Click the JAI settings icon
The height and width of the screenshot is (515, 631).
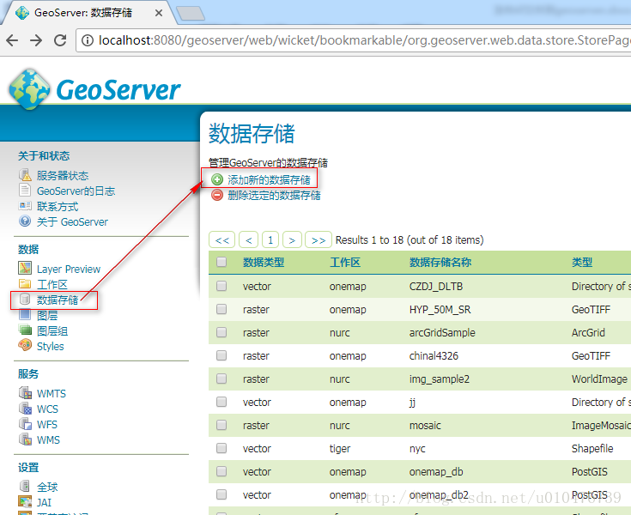coord(25,501)
